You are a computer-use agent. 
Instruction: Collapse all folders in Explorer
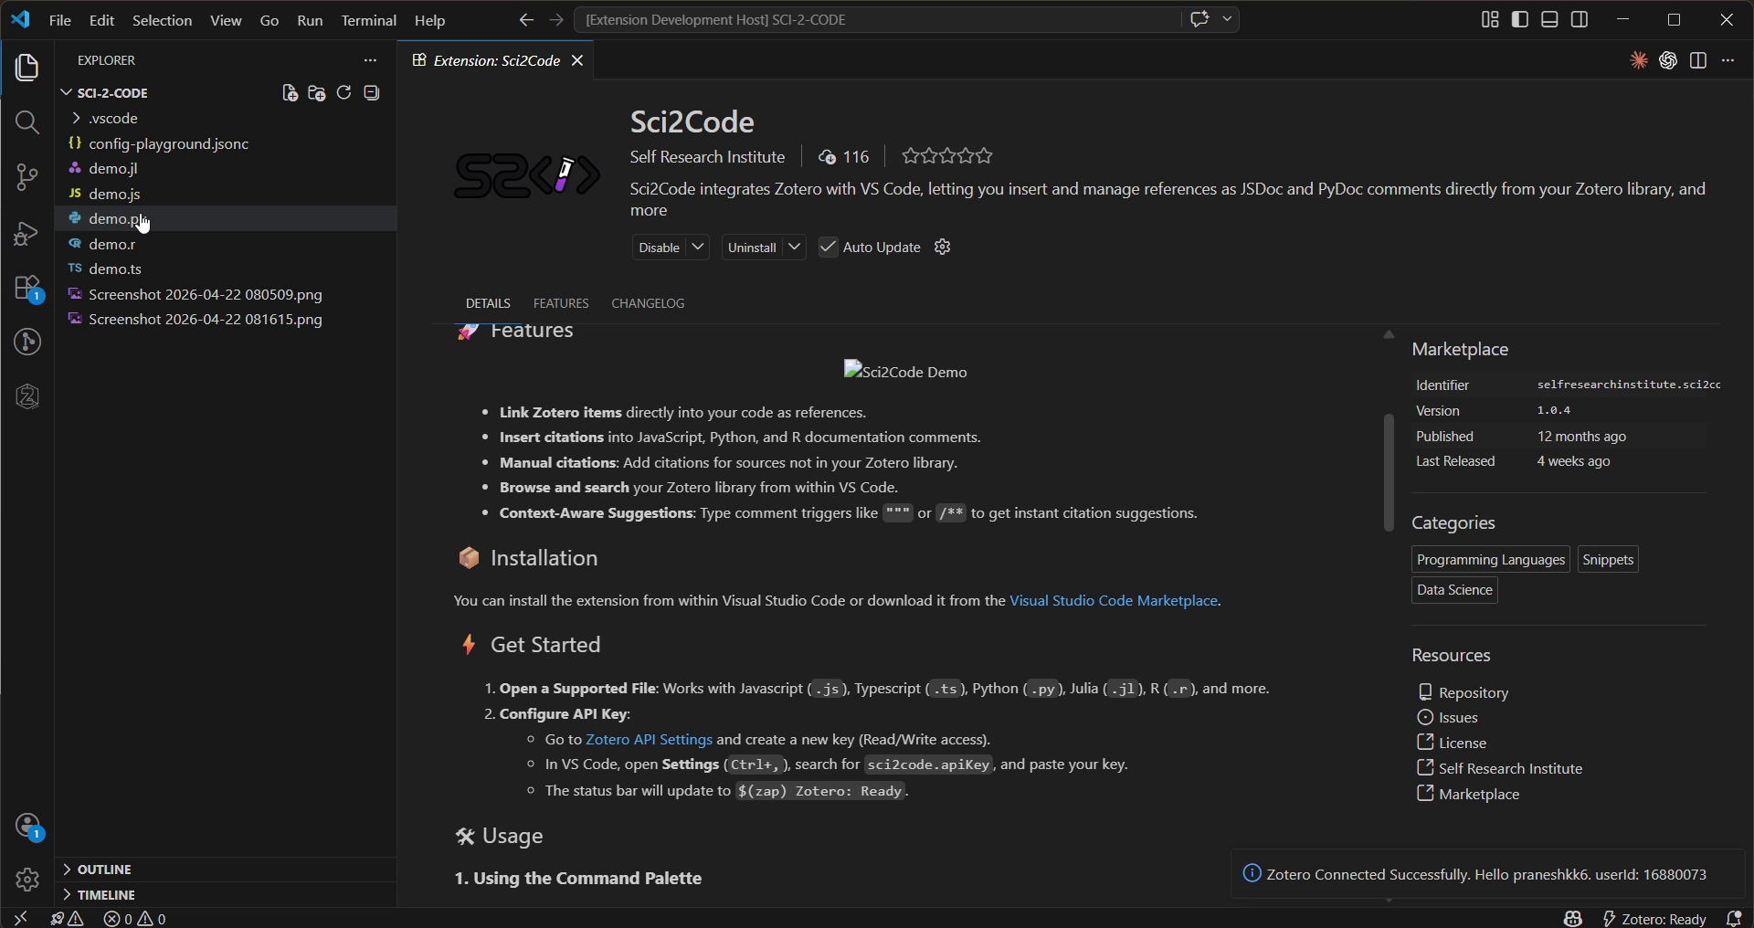coord(371,93)
